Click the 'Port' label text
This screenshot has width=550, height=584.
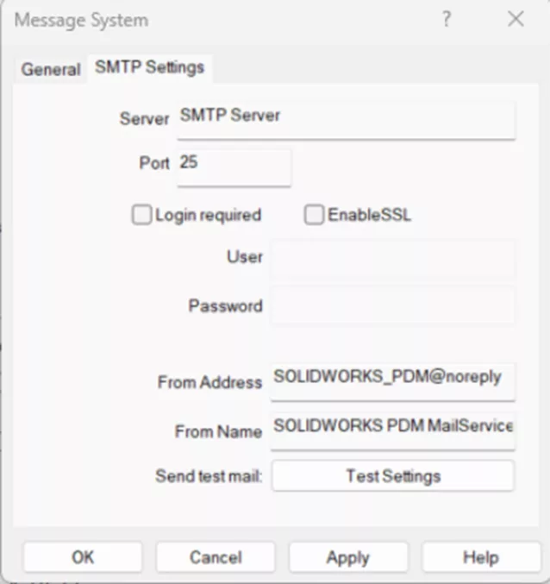coord(154,163)
